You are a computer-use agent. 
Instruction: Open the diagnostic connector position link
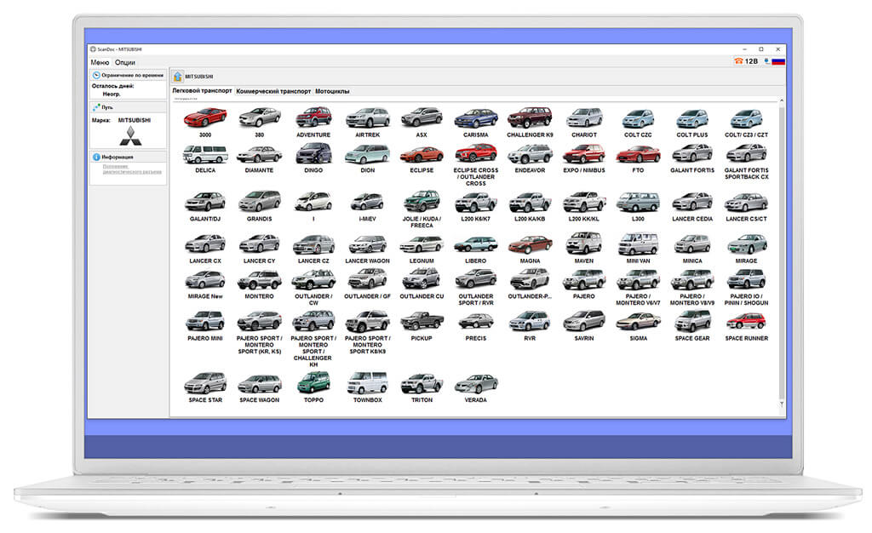pyautogui.click(x=132, y=169)
